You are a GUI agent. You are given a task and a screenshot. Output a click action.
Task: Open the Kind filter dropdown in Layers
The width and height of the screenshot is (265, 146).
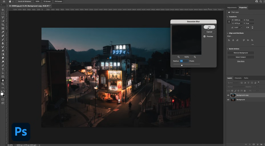(x=233, y=83)
